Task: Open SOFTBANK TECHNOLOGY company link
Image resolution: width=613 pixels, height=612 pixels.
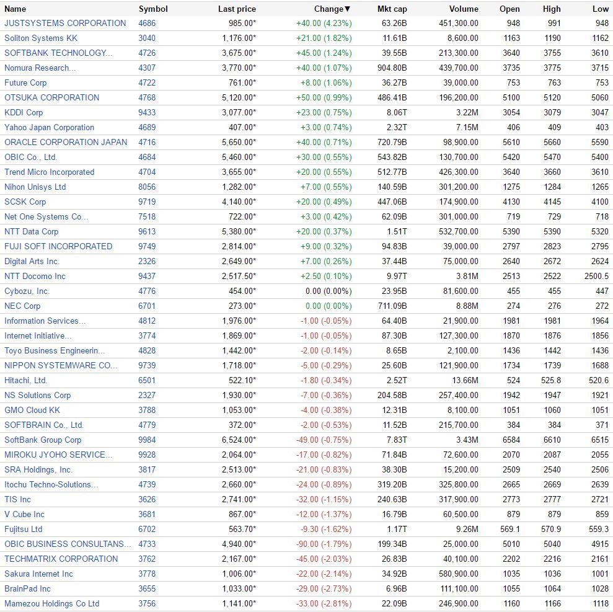Action: (x=58, y=53)
